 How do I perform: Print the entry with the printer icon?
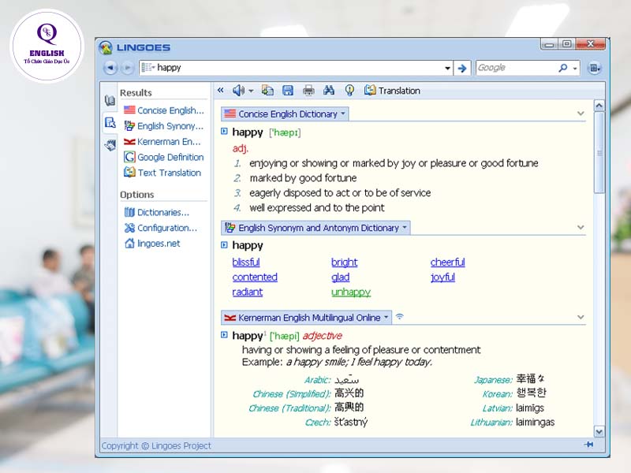point(308,90)
